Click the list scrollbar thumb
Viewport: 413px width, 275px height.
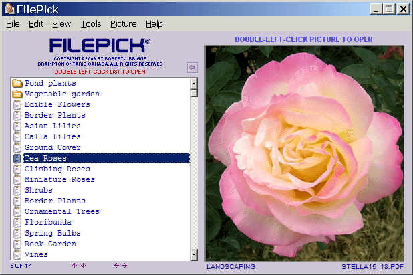click(194, 93)
